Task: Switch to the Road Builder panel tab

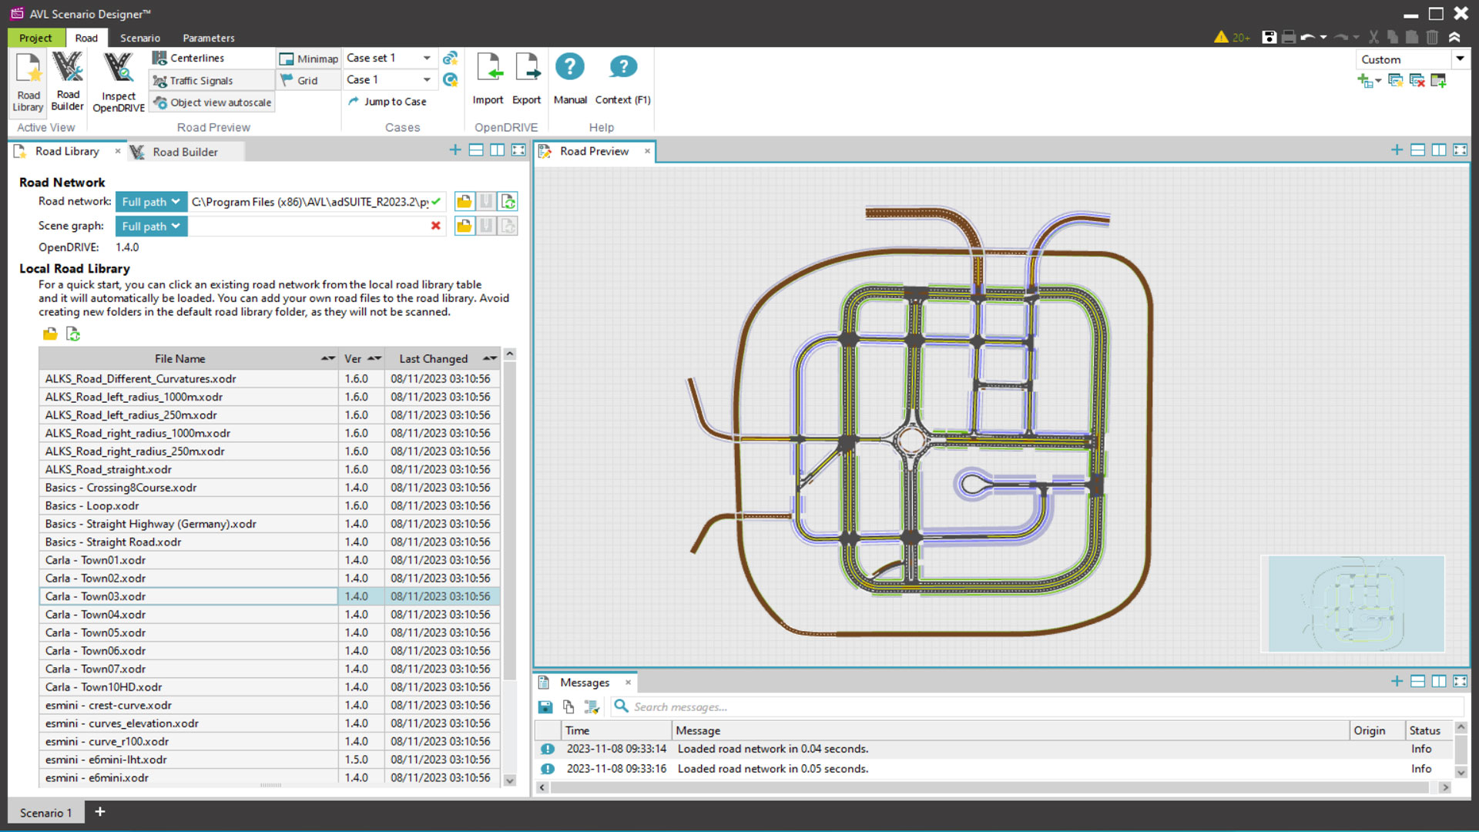Action: 185,152
